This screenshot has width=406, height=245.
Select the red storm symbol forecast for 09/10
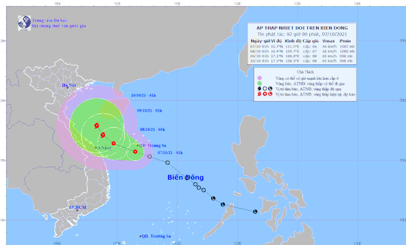pos(103,135)
